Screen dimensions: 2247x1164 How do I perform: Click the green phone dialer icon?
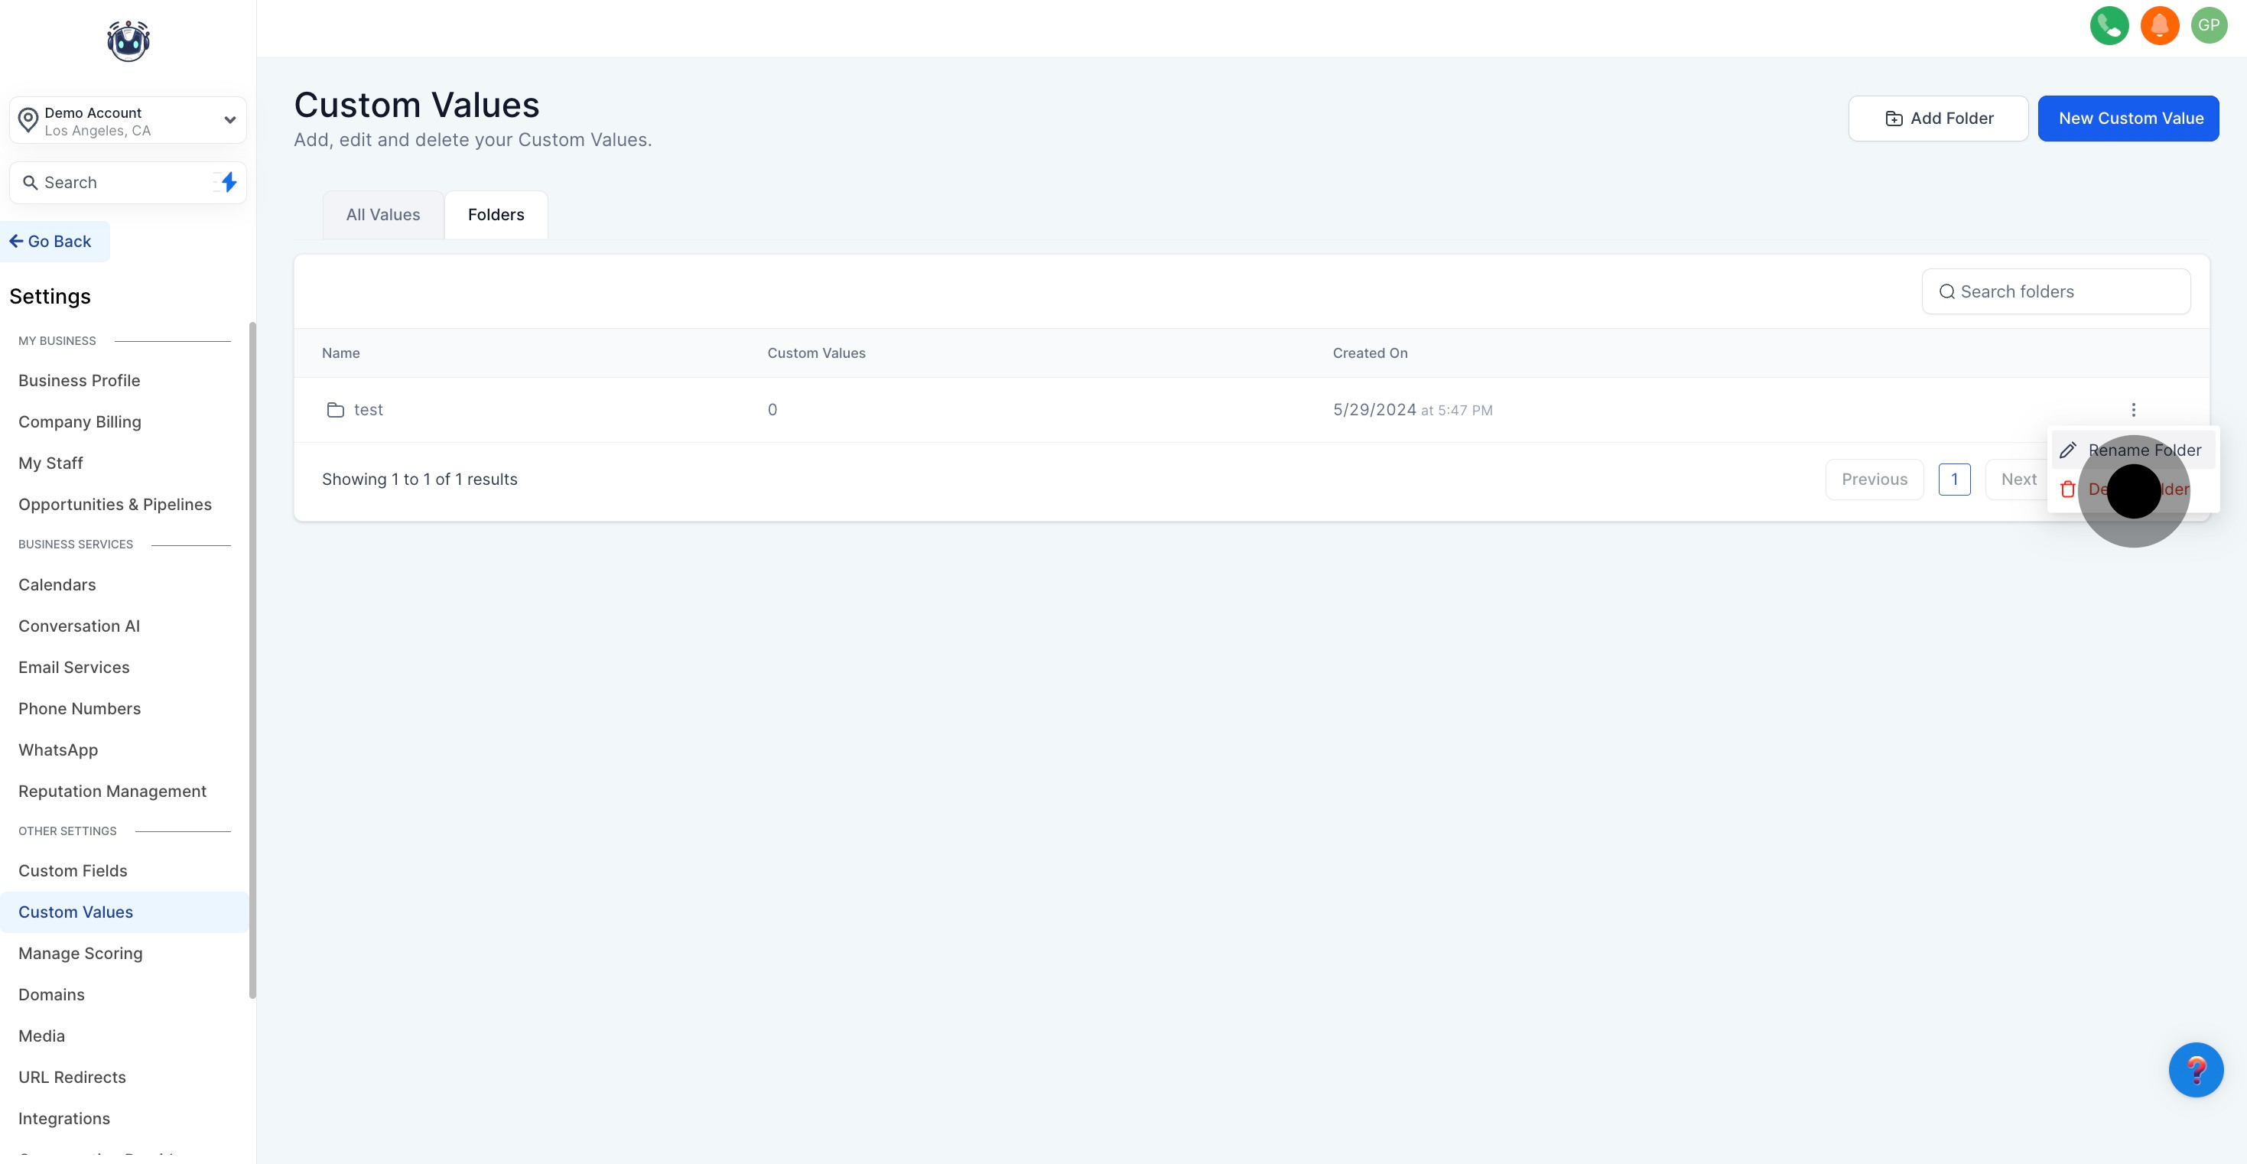click(x=2109, y=25)
